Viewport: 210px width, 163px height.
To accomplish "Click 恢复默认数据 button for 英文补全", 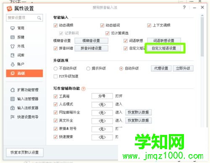I will tap(138, 120).
